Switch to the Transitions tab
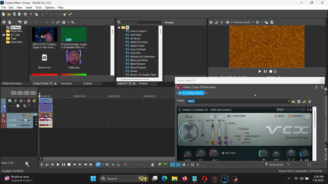Image resolution: width=328 pixels, height=184 pixels. pos(66,84)
